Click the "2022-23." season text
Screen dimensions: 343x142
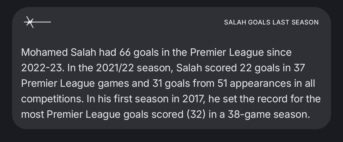click(43, 68)
